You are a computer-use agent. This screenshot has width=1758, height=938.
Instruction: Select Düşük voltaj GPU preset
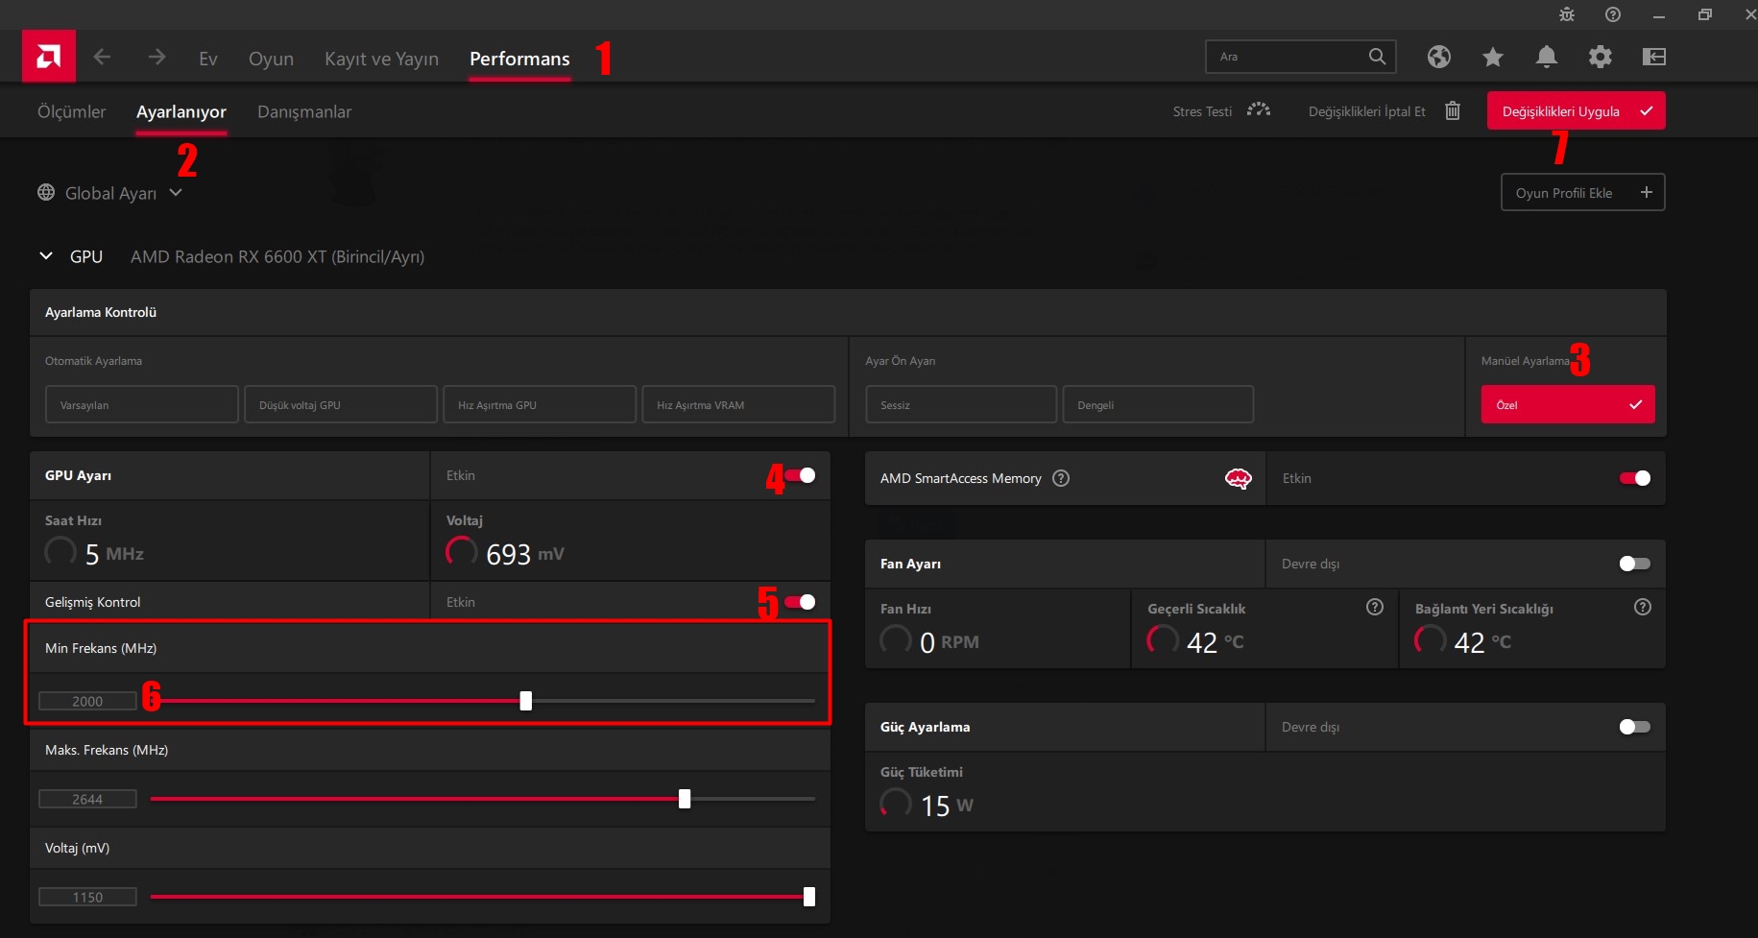point(341,404)
